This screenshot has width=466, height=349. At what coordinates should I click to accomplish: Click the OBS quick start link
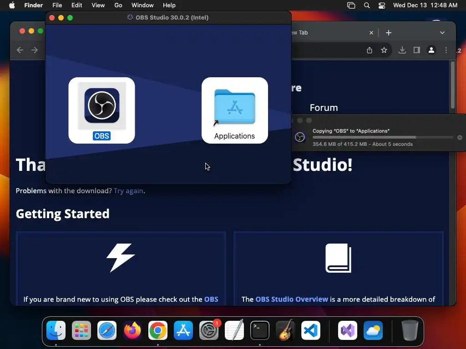(x=211, y=299)
